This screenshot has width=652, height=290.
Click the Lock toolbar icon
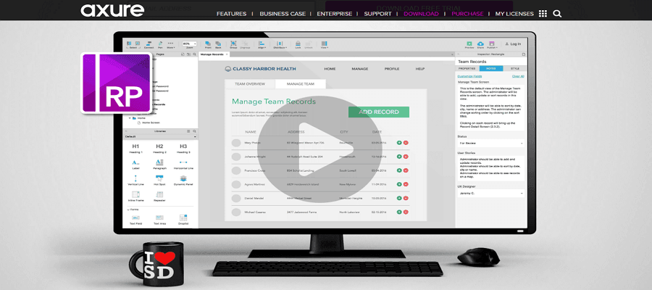298,44
